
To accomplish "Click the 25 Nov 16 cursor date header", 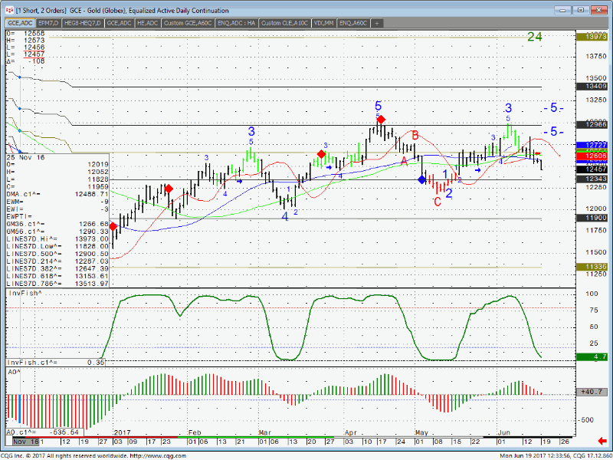I will pos(26,157).
